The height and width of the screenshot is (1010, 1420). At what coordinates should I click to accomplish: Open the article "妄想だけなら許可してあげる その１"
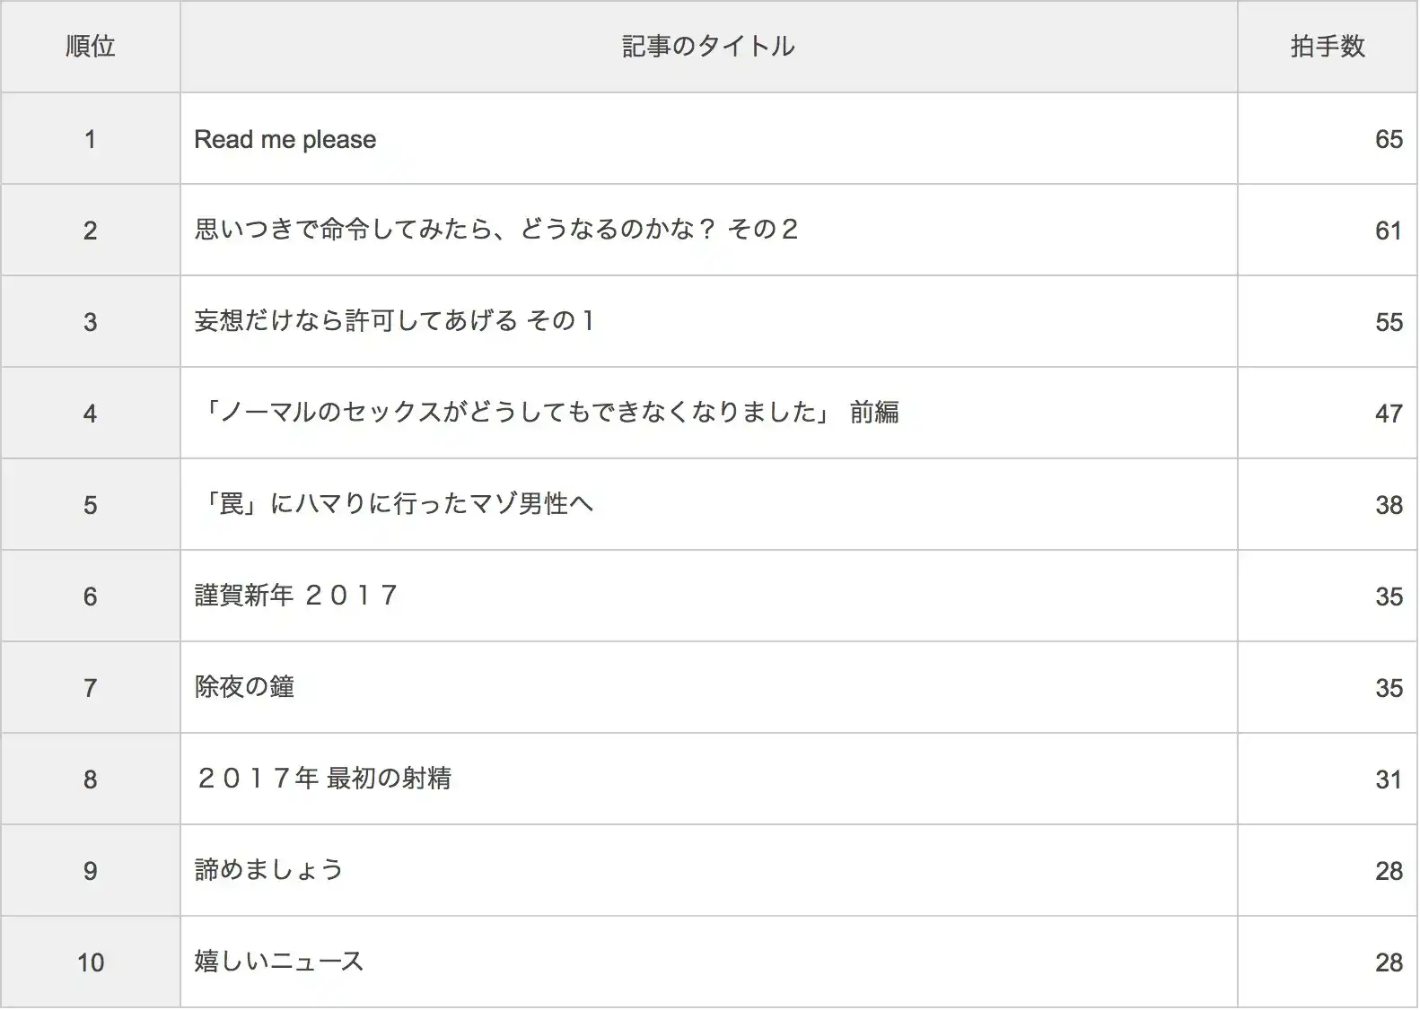[394, 321]
